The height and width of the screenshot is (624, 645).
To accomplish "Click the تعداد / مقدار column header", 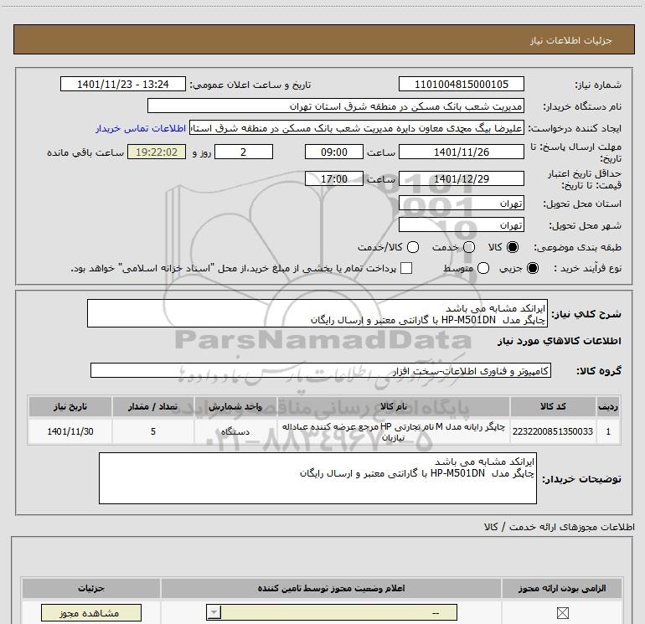I will (152, 407).
